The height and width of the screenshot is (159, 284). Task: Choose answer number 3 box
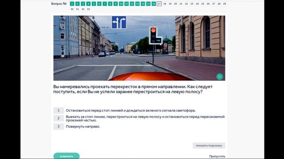(59, 127)
